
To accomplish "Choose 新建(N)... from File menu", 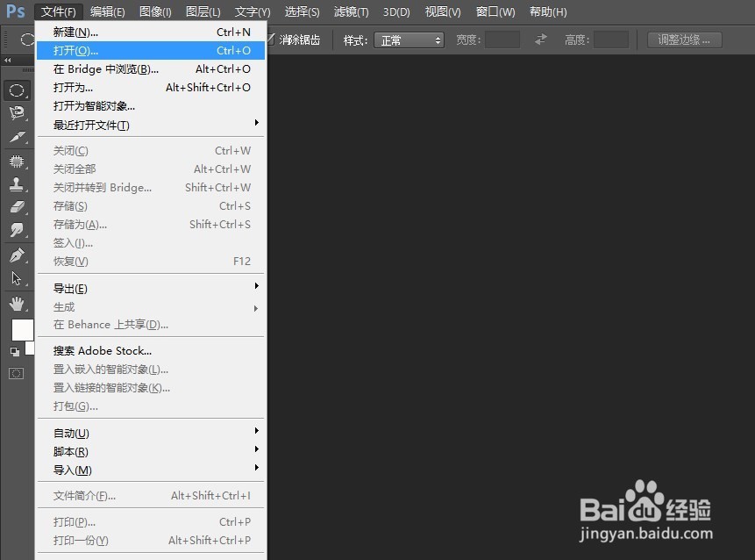I will (151, 32).
